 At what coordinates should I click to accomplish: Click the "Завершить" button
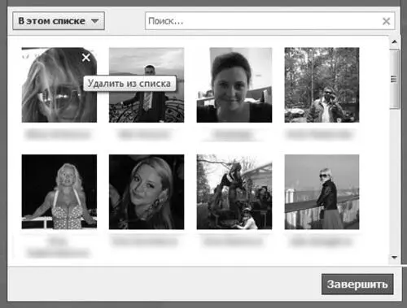[x=357, y=284]
